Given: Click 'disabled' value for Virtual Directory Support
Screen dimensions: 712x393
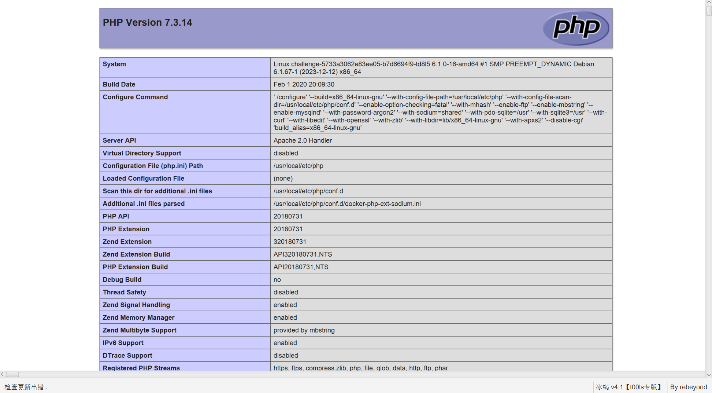Looking at the screenshot, I should [x=286, y=153].
